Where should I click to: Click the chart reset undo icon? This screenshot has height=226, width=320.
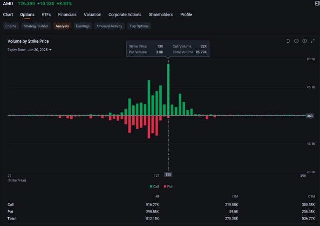[288, 41]
